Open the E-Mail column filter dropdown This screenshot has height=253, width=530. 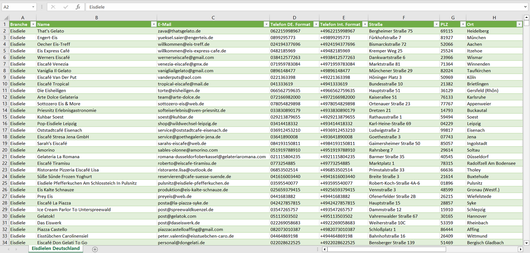(x=266, y=24)
